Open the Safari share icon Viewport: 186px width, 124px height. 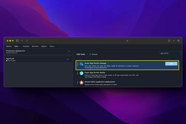[169, 41]
